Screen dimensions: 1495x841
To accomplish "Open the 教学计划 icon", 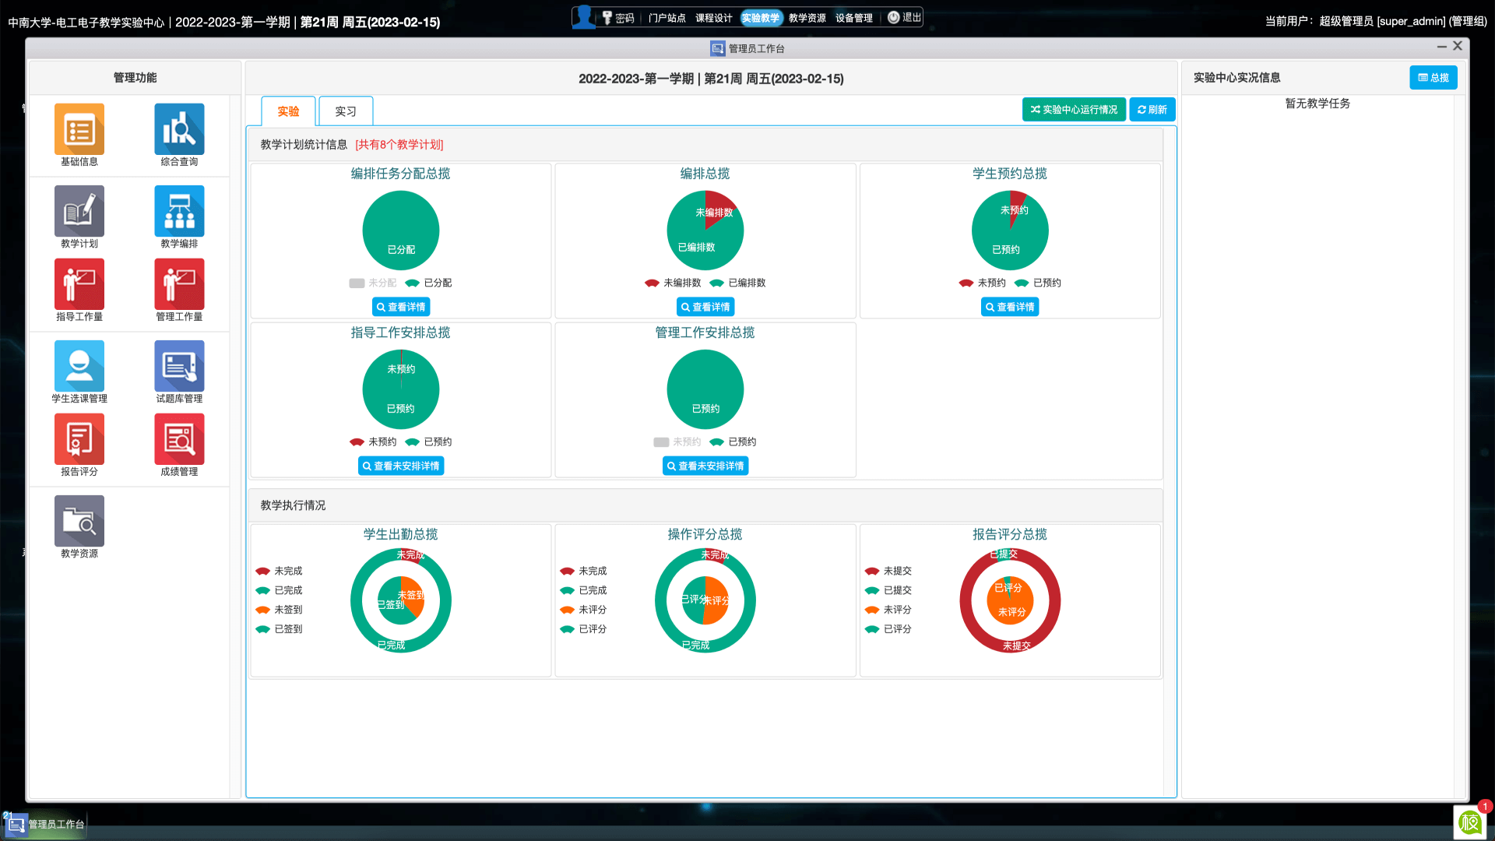I will 79,211.
